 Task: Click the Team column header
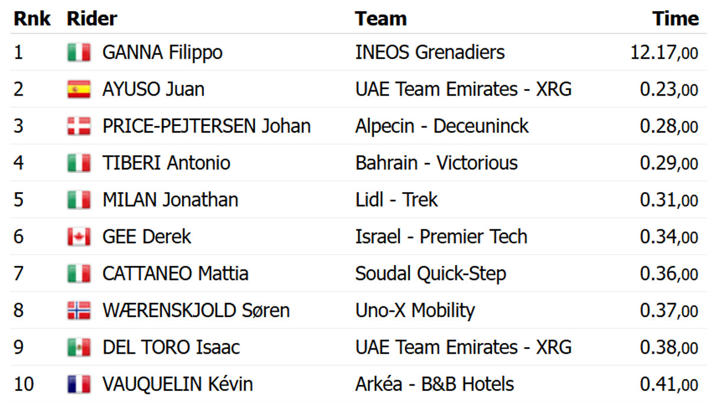point(381,18)
